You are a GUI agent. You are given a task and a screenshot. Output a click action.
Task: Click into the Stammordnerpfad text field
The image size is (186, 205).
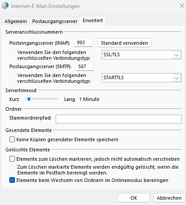click(118, 119)
